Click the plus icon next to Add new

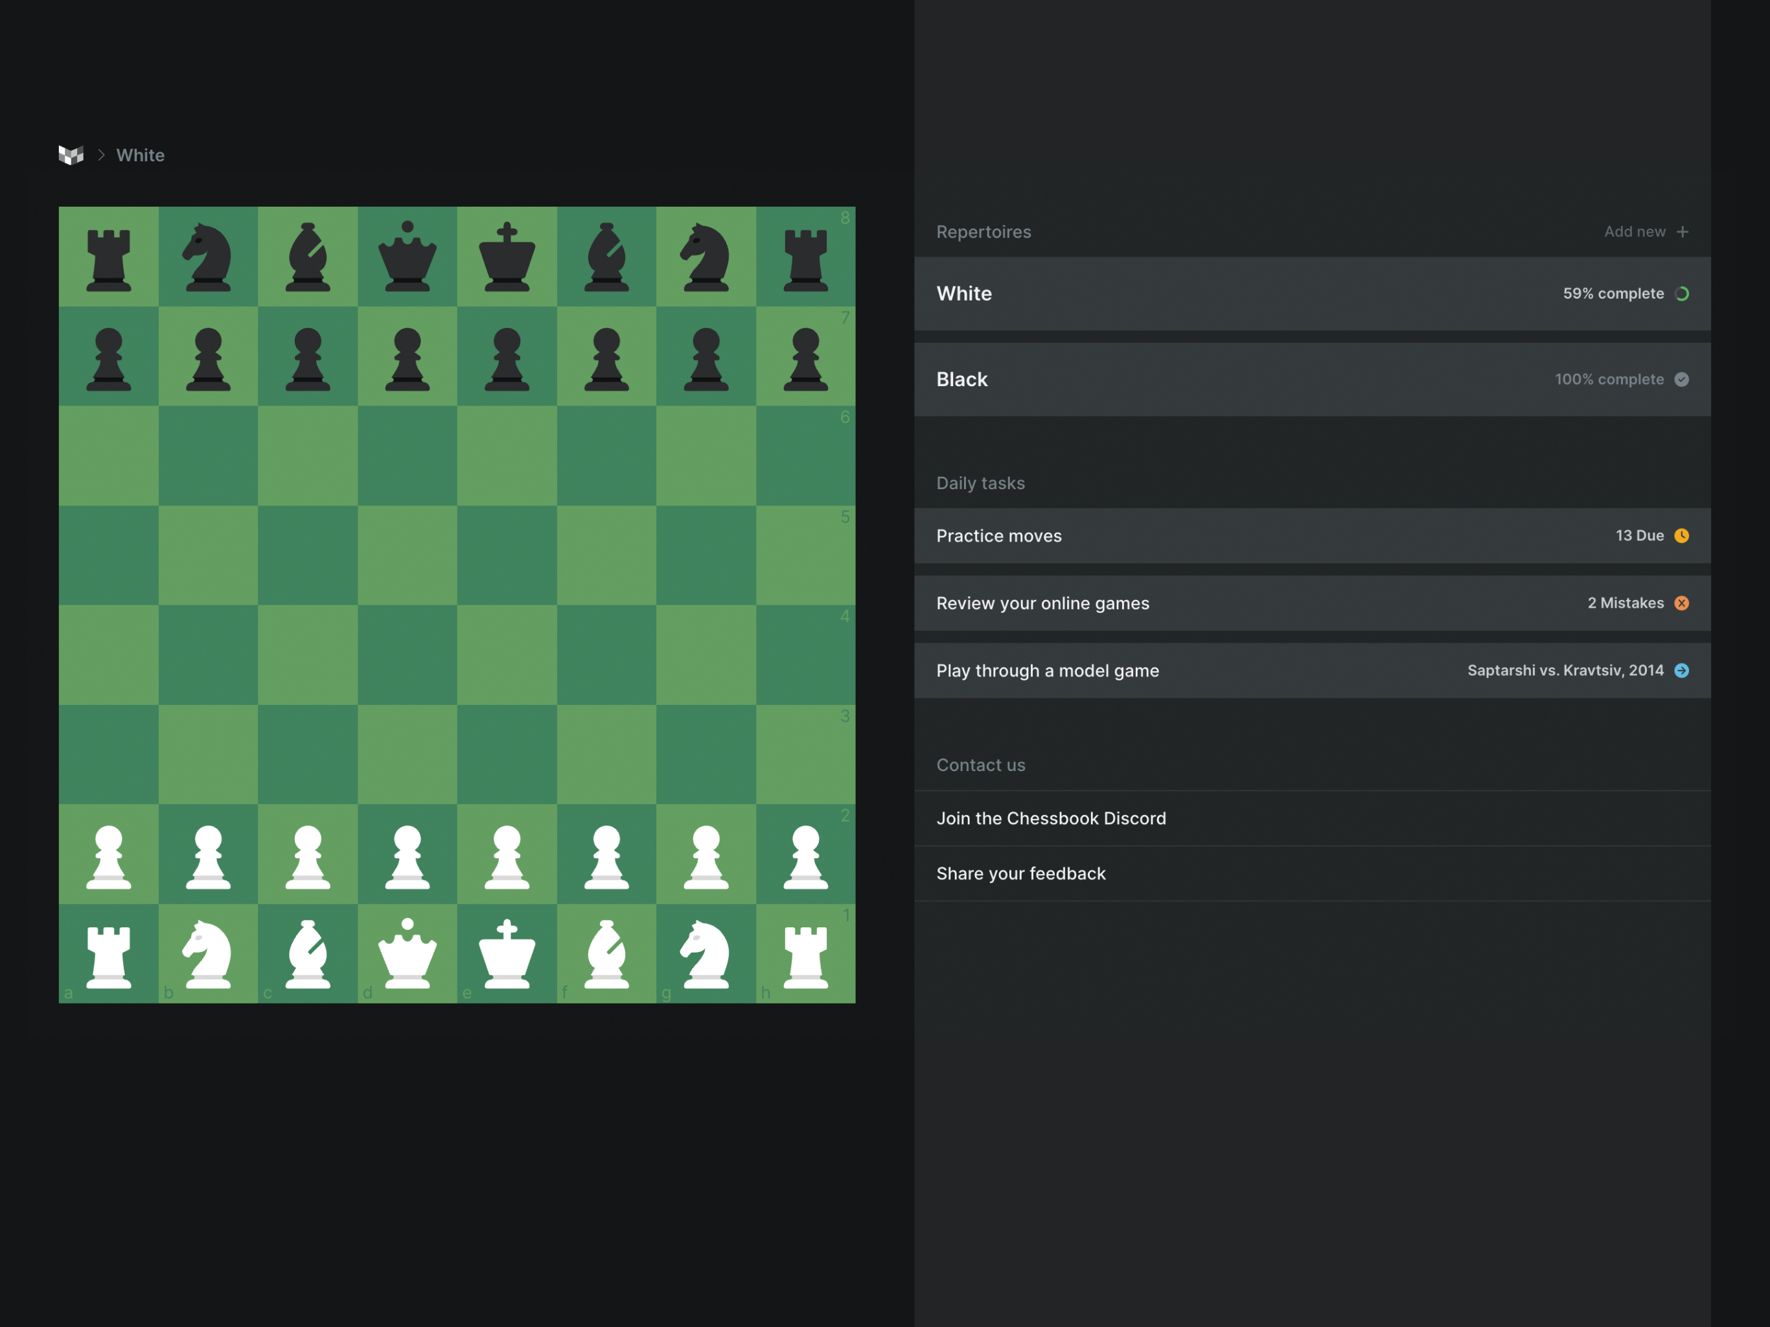point(1682,232)
